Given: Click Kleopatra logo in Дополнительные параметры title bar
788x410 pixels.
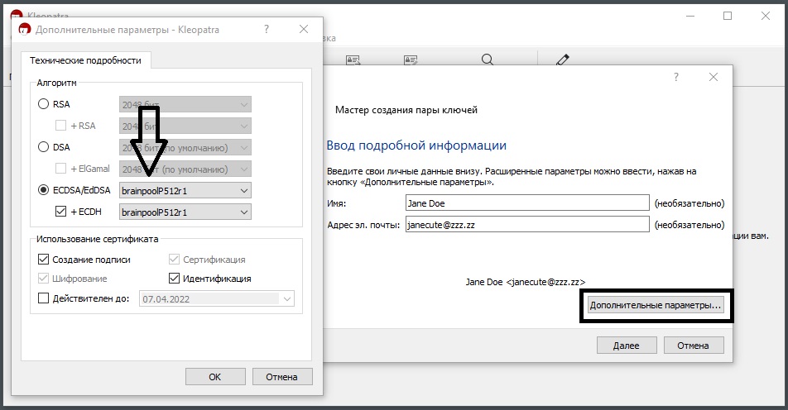Looking at the screenshot, I should tap(25, 30).
